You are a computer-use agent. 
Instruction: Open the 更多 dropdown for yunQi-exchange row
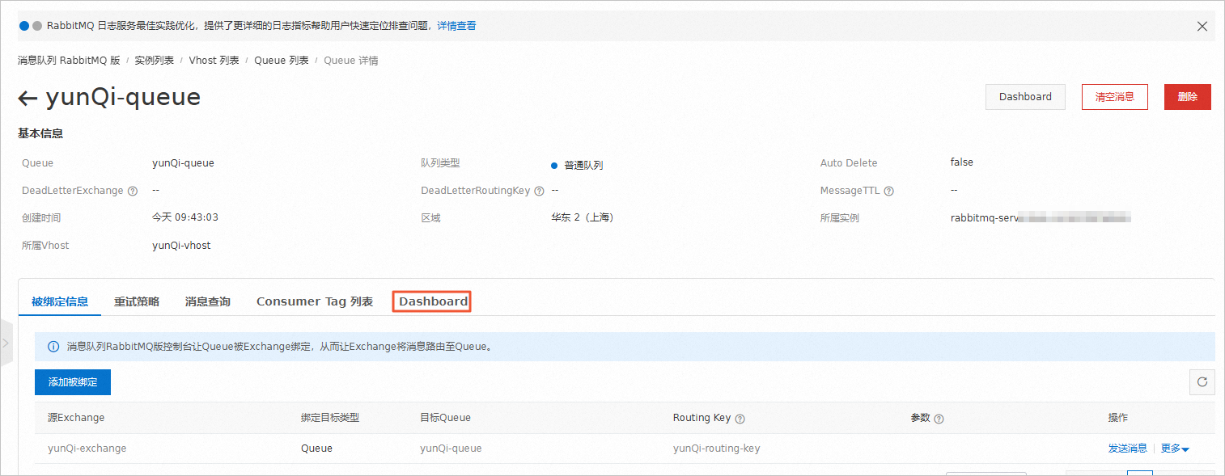1175,449
